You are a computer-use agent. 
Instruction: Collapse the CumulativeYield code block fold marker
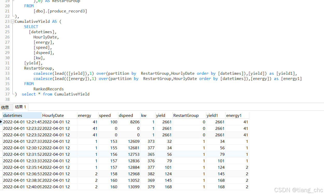[12, 22]
